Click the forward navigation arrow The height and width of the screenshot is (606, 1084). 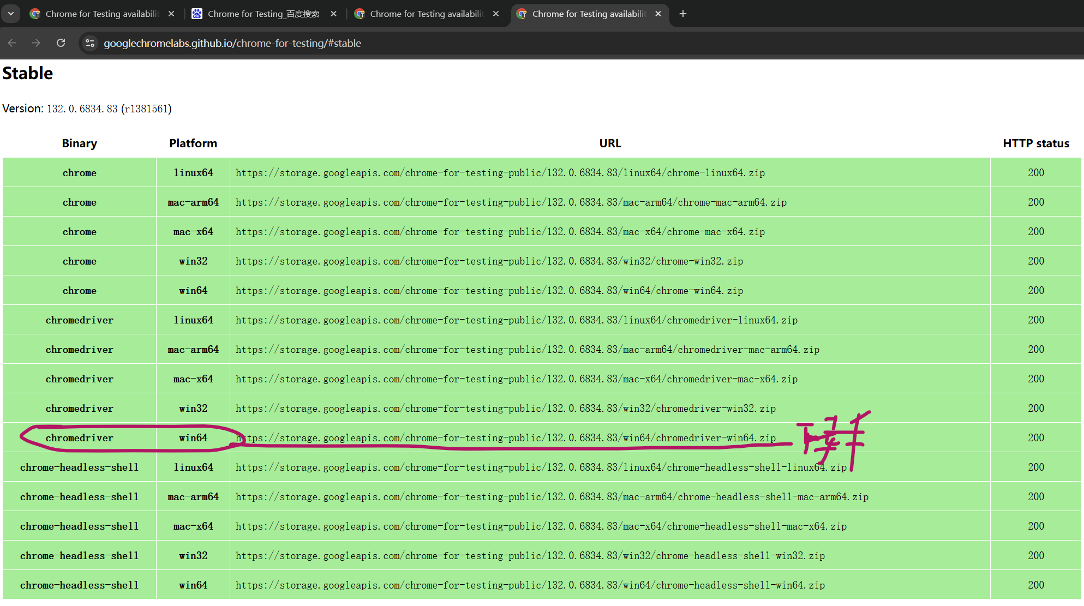point(36,43)
